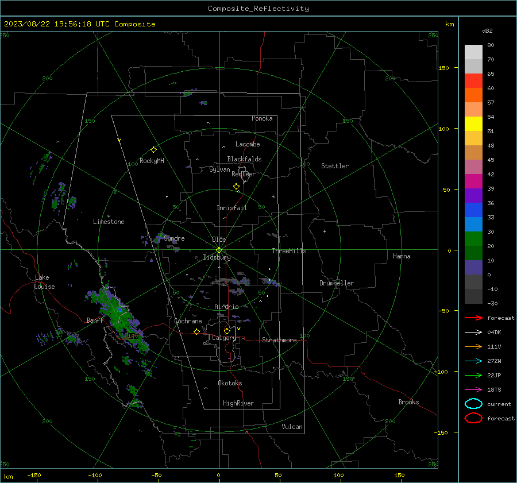Click the white 04DK arrow icon
The height and width of the screenshot is (483, 517).
473,332
